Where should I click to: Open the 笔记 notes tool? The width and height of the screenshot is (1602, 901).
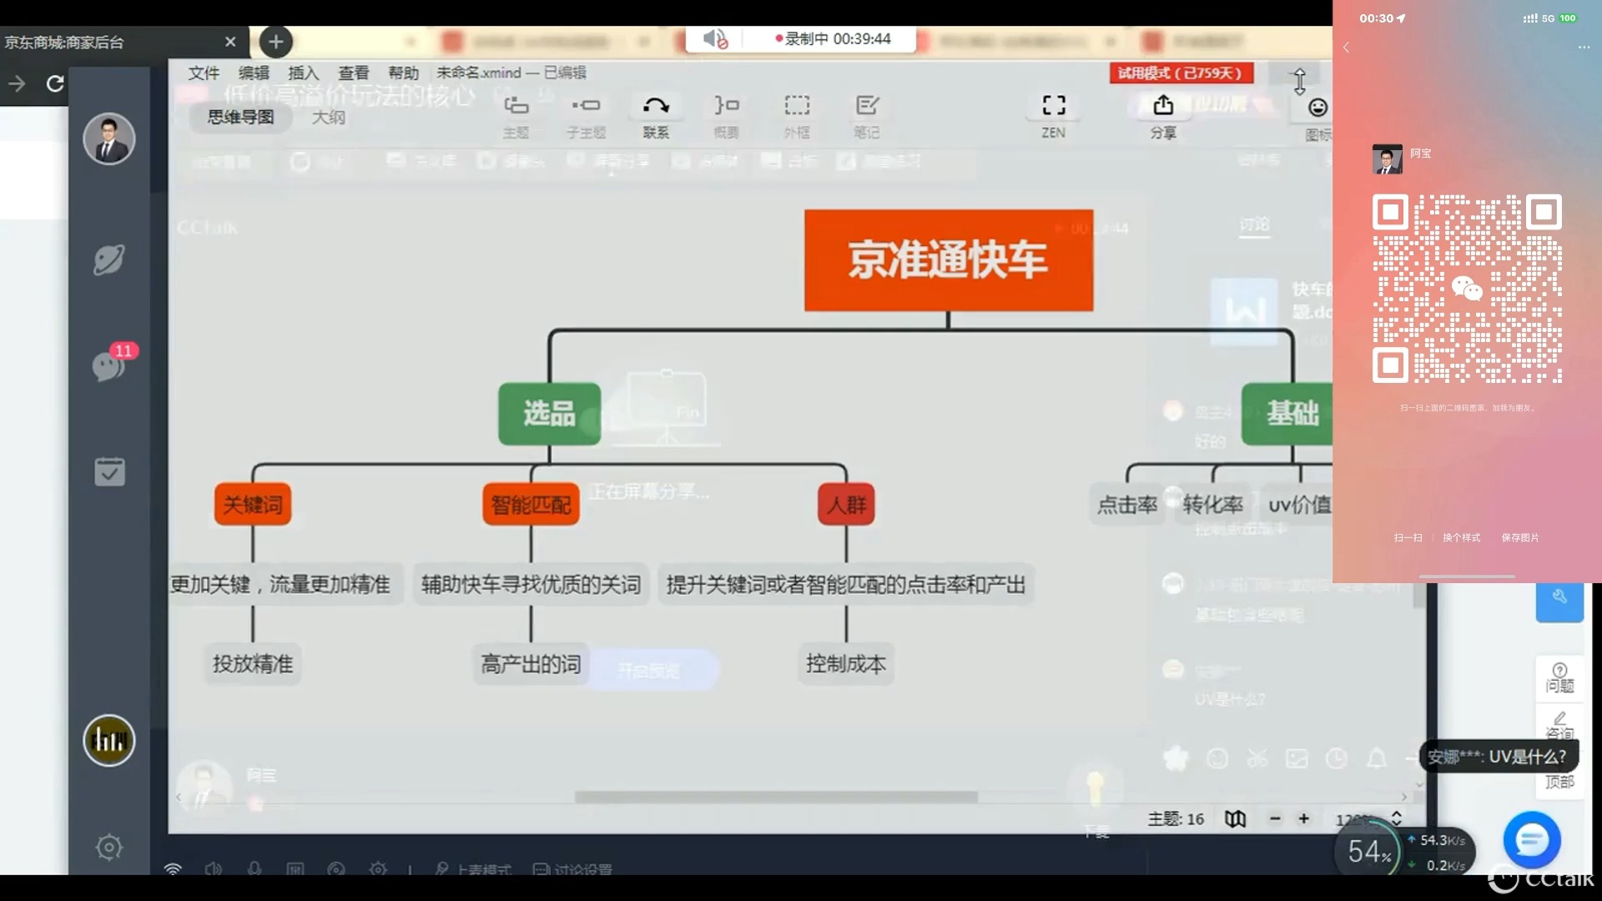pyautogui.click(x=867, y=115)
